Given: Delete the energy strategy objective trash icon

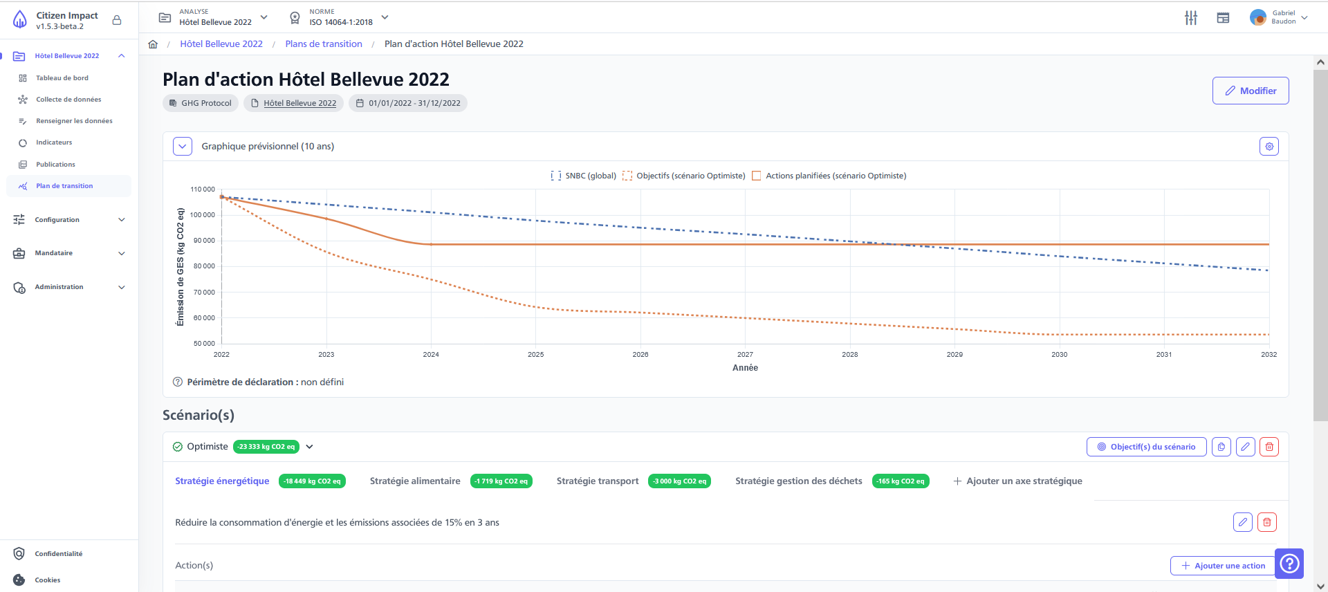Looking at the screenshot, I should tap(1267, 522).
